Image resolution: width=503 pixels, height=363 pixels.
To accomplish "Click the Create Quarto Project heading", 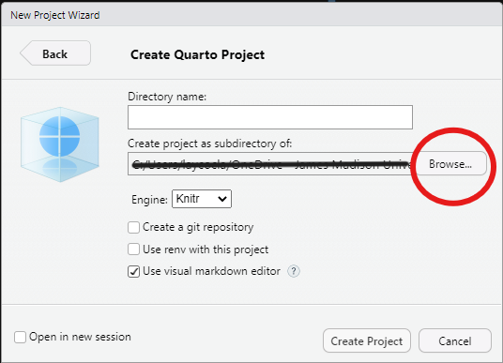I will click(x=198, y=54).
